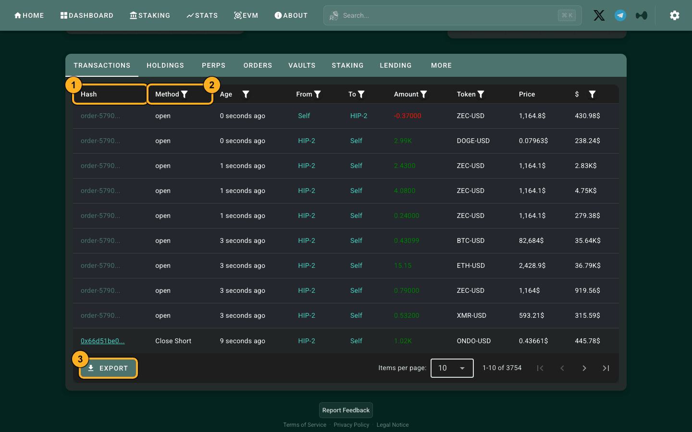The height and width of the screenshot is (432, 692).
Task: Switch to the Vaults tab
Action: pos(302,65)
